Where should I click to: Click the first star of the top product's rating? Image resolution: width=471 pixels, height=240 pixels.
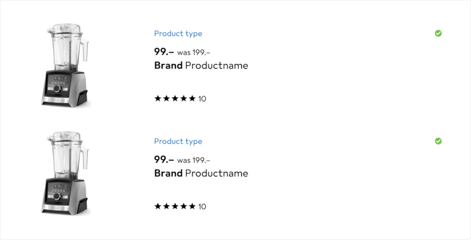158,99
